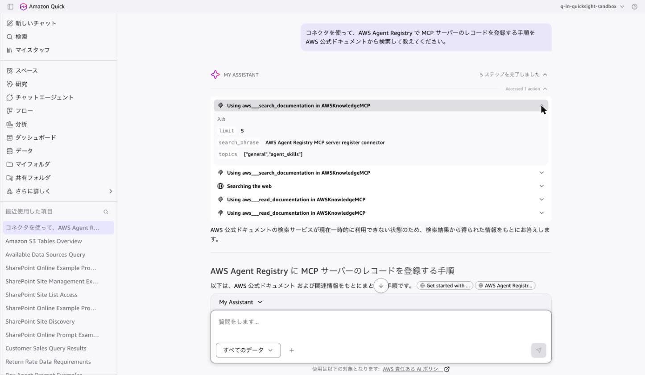This screenshot has width=645, height=375.
Task: Collapse first aws___search_documentation step
Action: [x=381, y=106]
